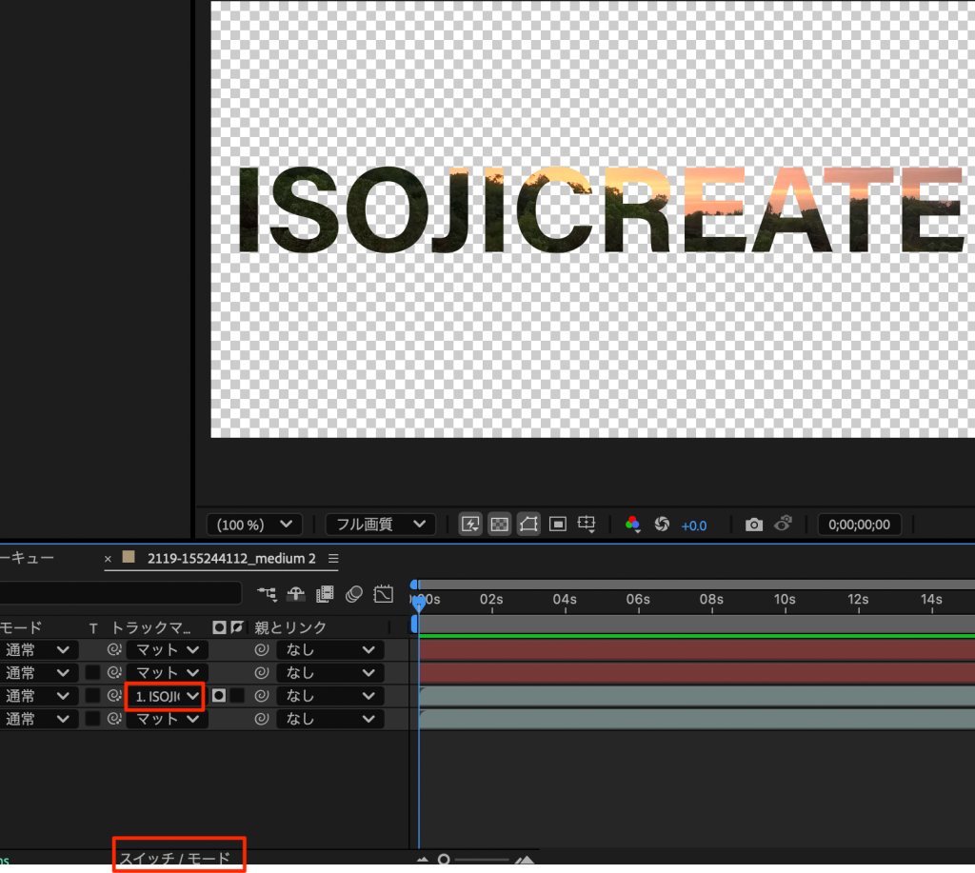Open grid and guide options icon
This screenshot has width=975, height=873.
587,525
